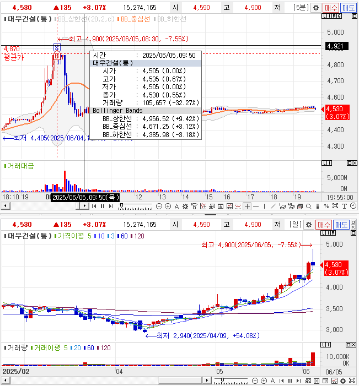Viewport: 359px width, 386px height.
Task: Maximize the upper price chart panel
Action: coord(355,16)
